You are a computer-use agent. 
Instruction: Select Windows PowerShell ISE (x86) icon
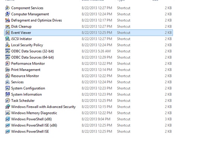click(x=7, y=125)
